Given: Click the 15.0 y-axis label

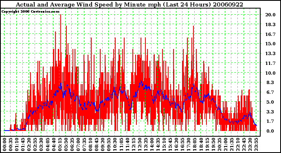Looking at the screenshot, I should tap(270, 44).
